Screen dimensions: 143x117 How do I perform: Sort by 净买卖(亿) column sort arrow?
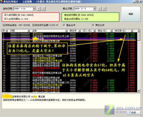click(128, 31)
